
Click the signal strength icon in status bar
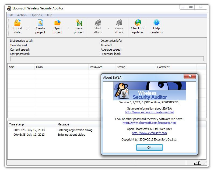point(198,163)
